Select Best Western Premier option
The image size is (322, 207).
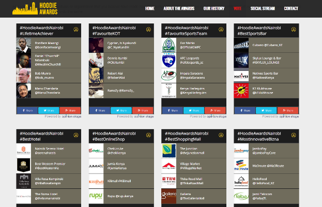coord(49,166)
